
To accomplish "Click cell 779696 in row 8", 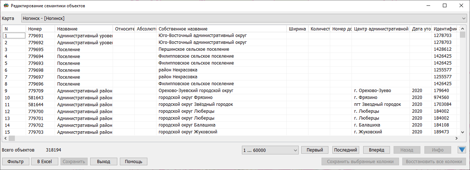I will tap(40, 84).
